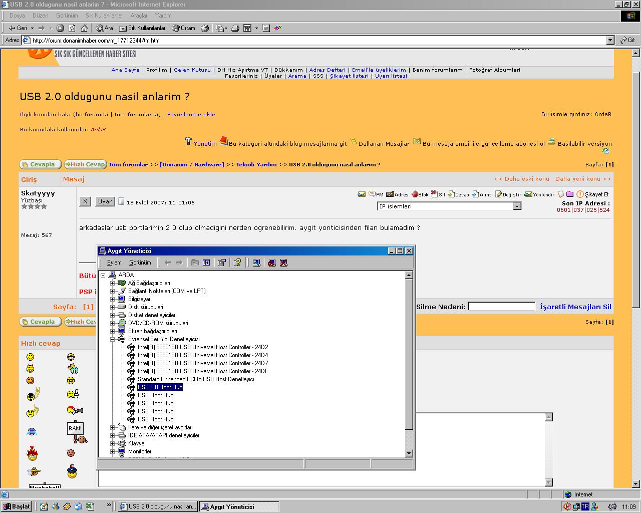641x513 pixels.
Task: Open the Yardım menu in Internet Explorer
Action: (x=163, y=16)
